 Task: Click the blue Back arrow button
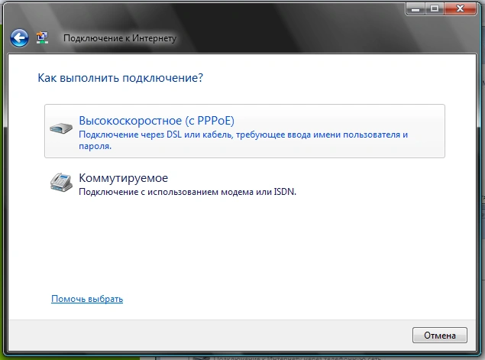[19, 37]
